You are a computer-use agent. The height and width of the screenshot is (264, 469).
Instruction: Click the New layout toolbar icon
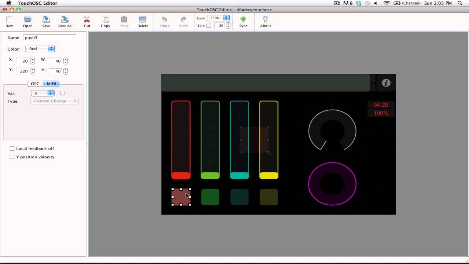pos(9,20)
